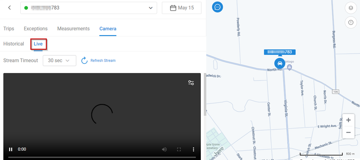
Task: Zoom in on the map
Action: (348, 120)
